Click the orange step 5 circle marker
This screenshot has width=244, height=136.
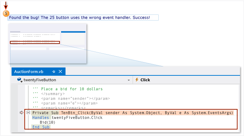click(x=6, y=13)
